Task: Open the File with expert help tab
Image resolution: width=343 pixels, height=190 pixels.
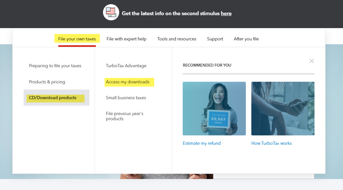Action: click(126, 39)
